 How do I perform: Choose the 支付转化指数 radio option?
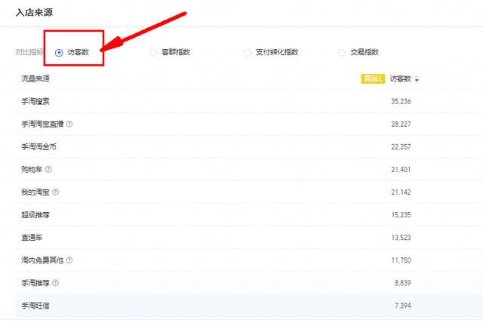pyautogui.click(x=248, y=53)
